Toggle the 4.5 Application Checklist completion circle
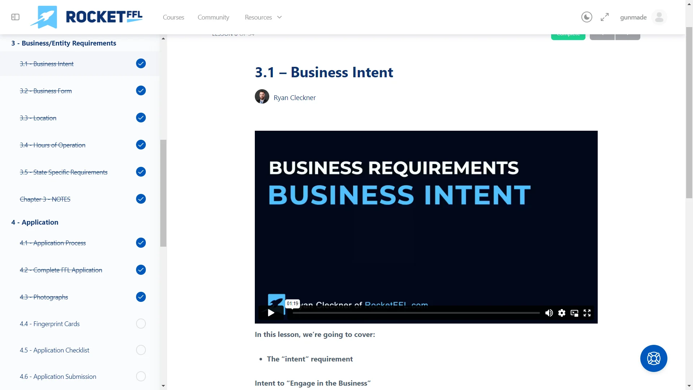The image size is (693, 390). pyautogui.click(x=141, y=350)
